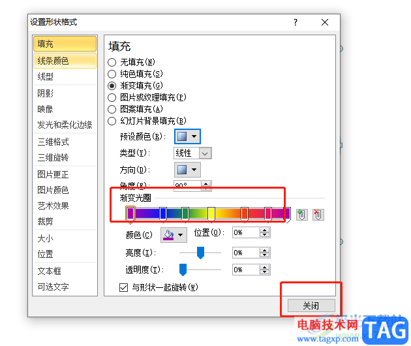Select the orange-red gradient stop
Viewport: 411px width, 346px height.
244,213
